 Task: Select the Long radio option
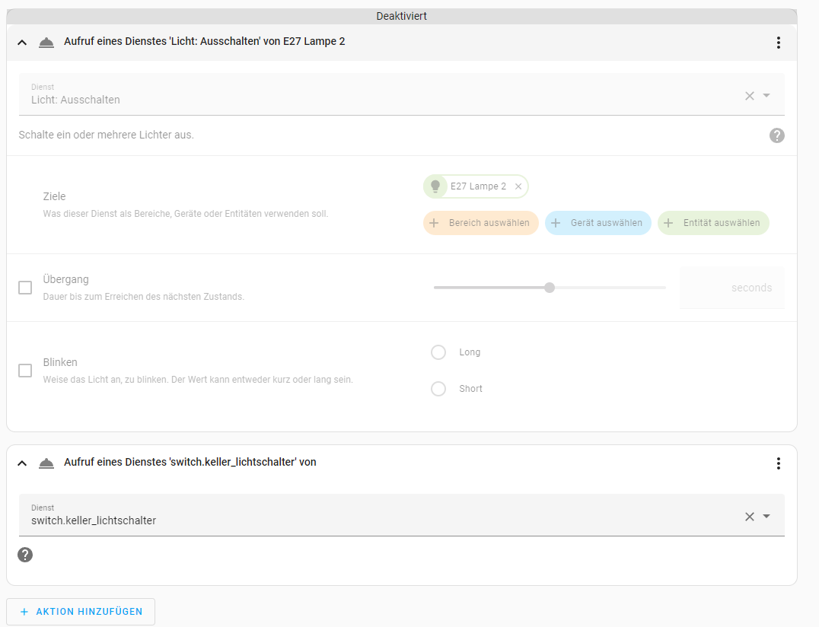tap(438, 352)
